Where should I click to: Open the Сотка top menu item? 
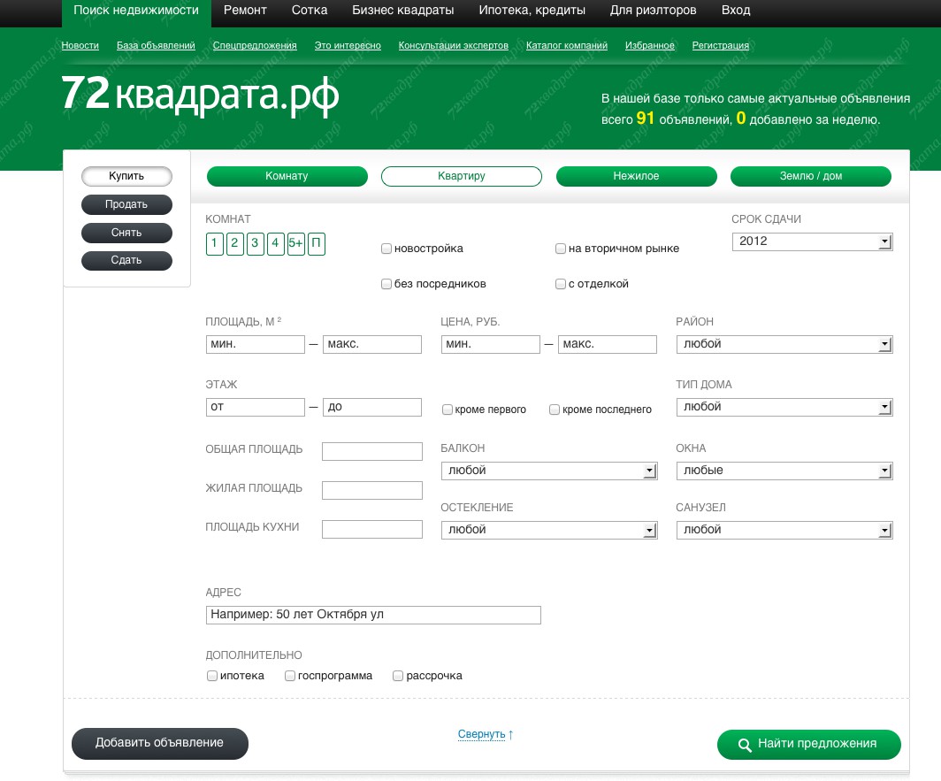pos(310,11)
